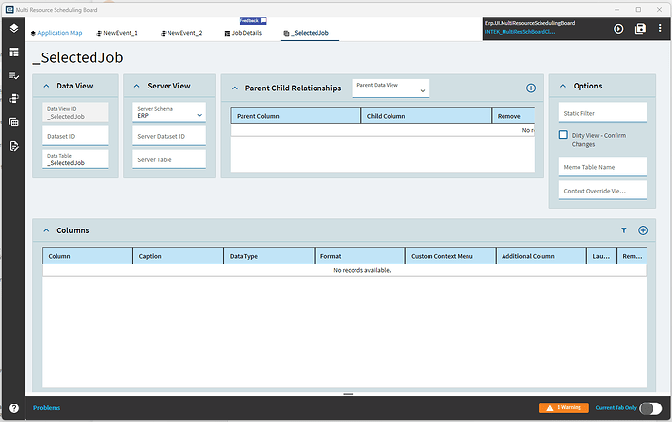Image resolution: width=672 pixels, height=422 pixels.
Task: Open the Problems link in bottom bar
Action: tap(47, 408)
